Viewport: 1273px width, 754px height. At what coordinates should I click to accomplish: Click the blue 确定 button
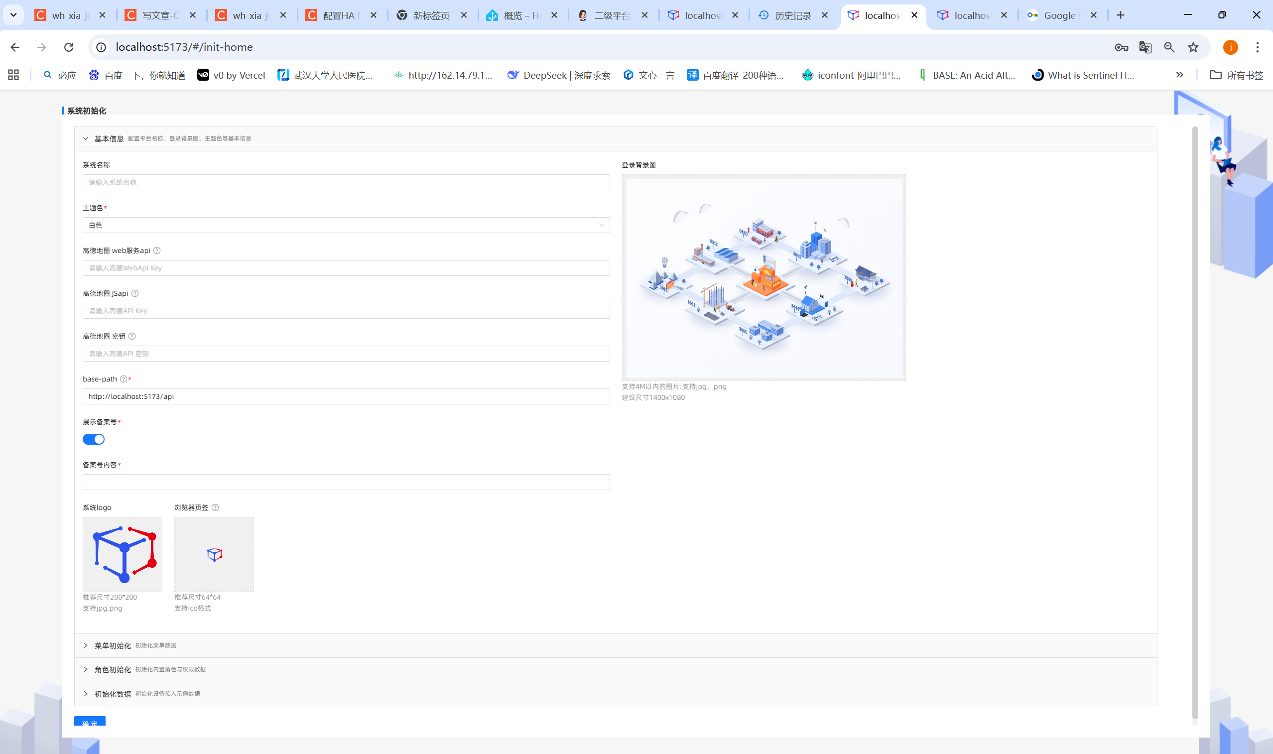90,722
